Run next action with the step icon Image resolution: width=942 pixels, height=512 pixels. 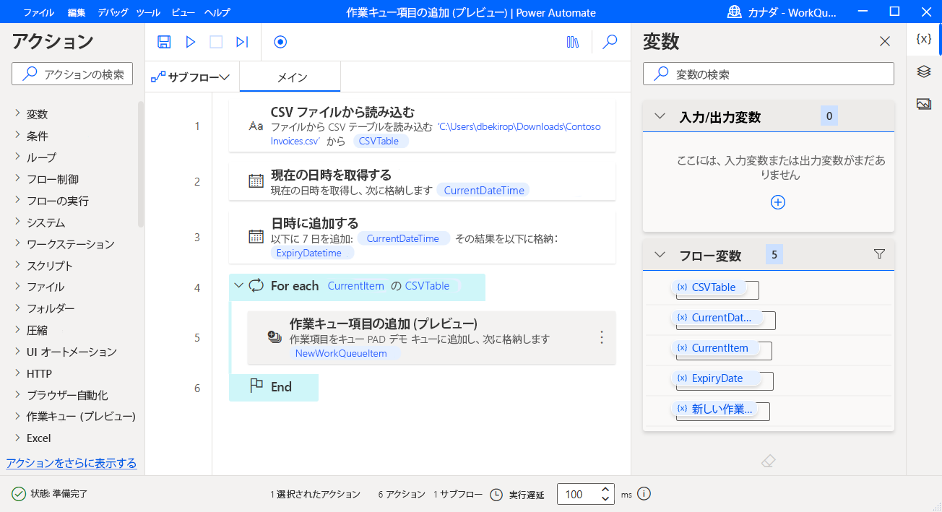coord(242,42)
